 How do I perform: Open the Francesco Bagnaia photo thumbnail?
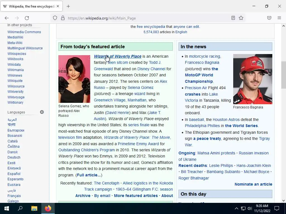[x=252, y=79]
